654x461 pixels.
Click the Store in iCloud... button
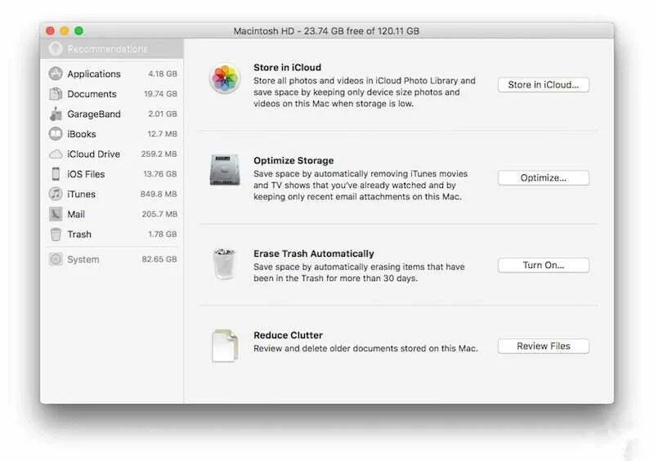(544, 85)
